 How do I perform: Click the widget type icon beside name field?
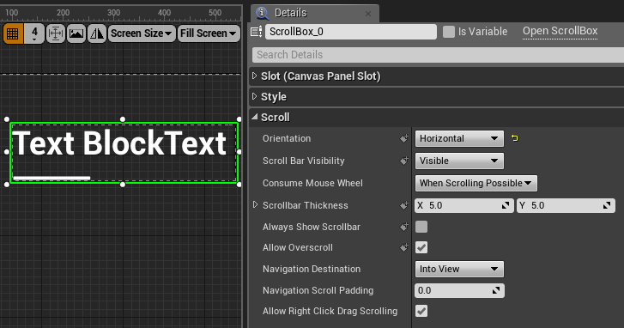point(257,32)
